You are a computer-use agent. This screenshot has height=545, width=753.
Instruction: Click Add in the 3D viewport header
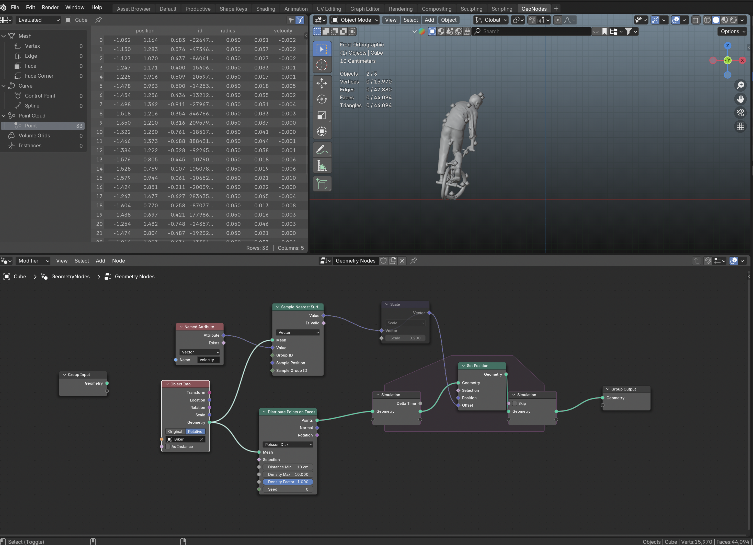pyautogui.click(x=429, y=20)
